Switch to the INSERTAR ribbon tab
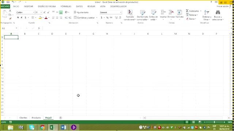The height and width of the screenshot is (131, 234). [29, 7]
